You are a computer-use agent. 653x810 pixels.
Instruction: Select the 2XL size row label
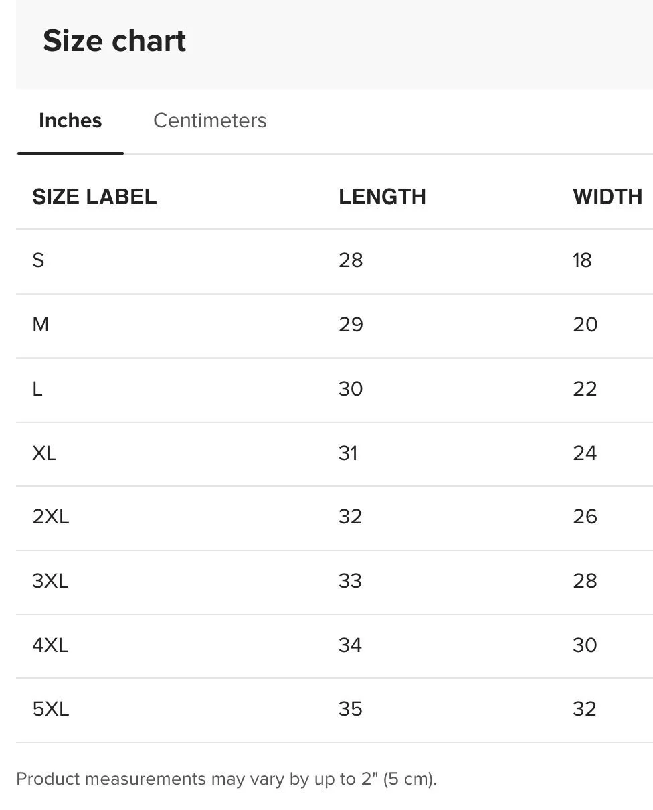click(x=51, y=517)
